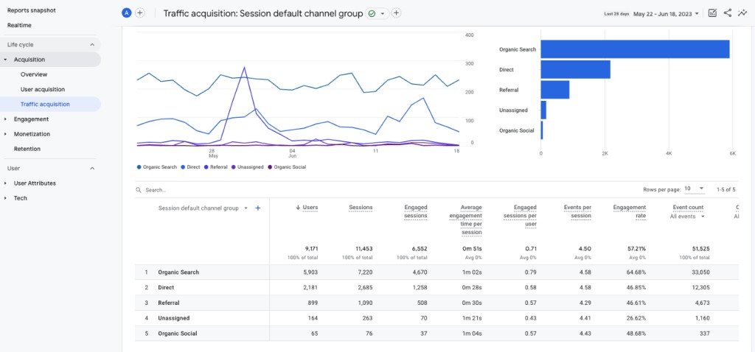
Task: Click the 'Organic Search' table row label
Action: point(178,272)
